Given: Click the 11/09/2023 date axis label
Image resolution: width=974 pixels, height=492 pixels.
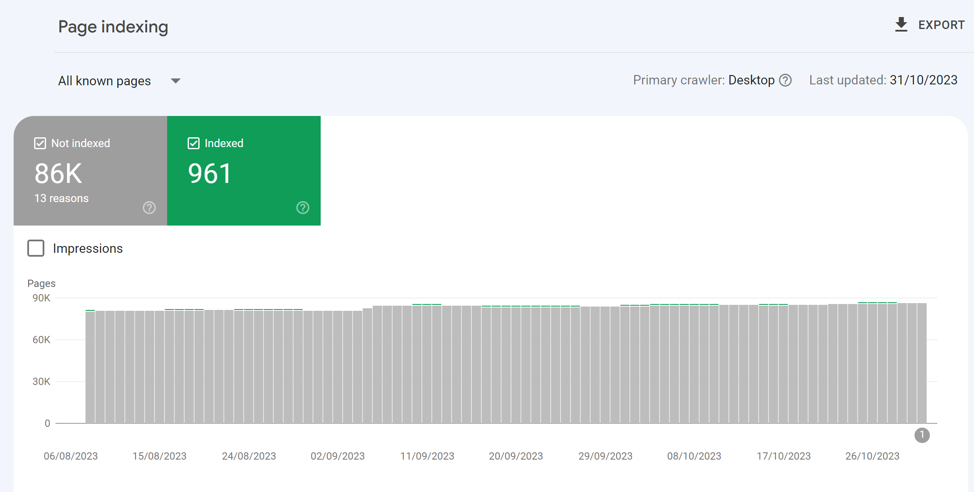Looking at the screenshot, I should tap(427, 456).
